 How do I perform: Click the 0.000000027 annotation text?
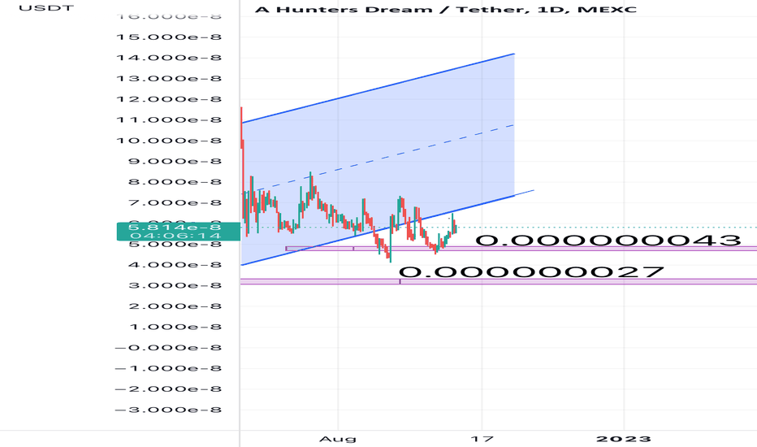point(531,272)
